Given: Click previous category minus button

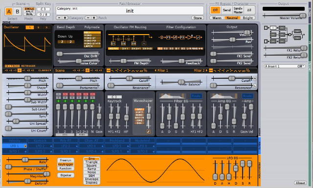Looking at the screenshot, I should click(59, 18).
